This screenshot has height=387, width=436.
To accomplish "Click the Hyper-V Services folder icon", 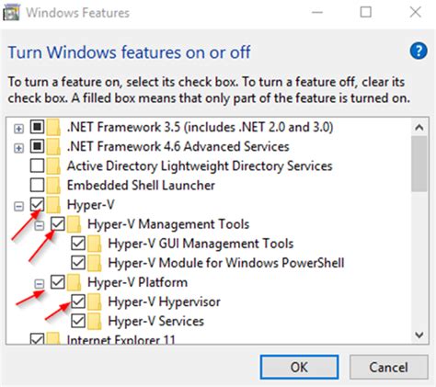I will pos(95,321).
